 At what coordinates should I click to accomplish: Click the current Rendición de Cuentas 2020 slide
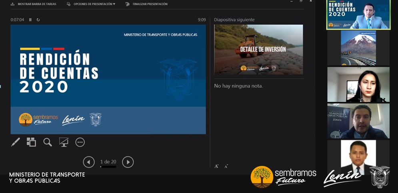(x=108, y=79)
